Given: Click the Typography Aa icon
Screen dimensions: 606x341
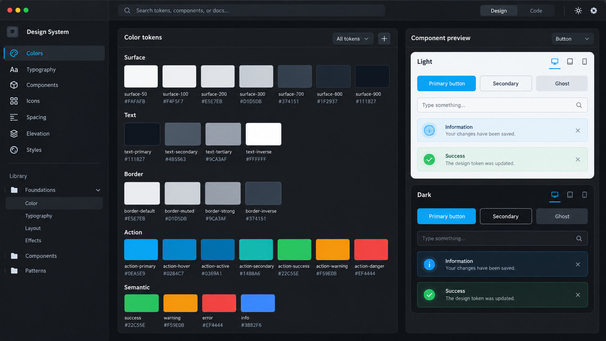Looking at the screenshot, I should tap(14, 70).
